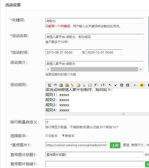Toggle the editor fullscreen icon
149x168 pixels.
(x=90, y=85)
